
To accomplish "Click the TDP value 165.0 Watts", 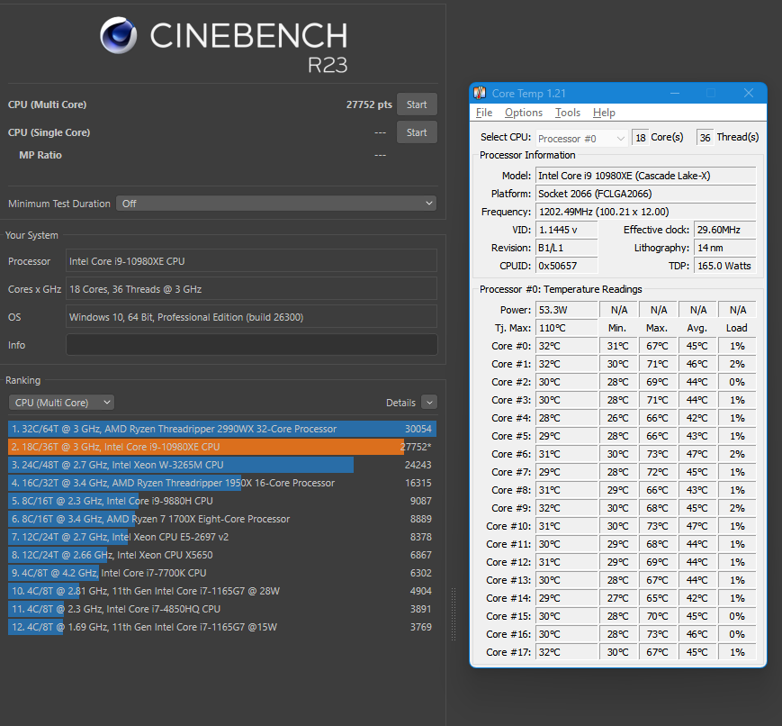I will tap(725, 266).
